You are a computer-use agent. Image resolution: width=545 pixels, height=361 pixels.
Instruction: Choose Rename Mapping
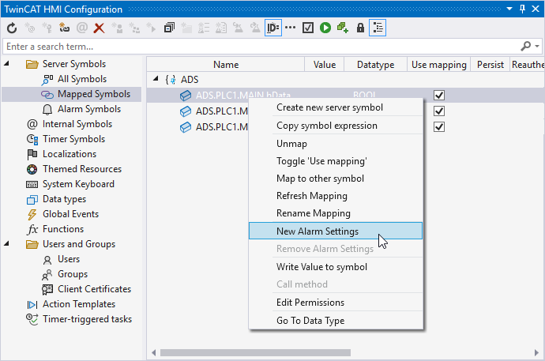coord(336,213)
